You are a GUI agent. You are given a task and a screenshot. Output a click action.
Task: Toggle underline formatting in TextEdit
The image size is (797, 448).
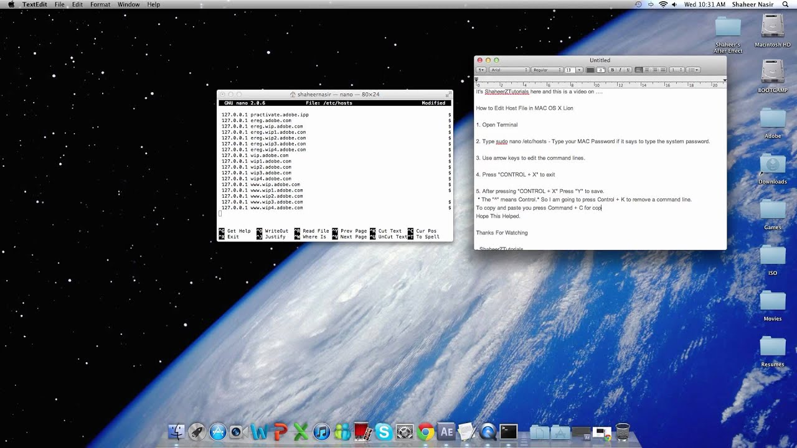point(628,70)
